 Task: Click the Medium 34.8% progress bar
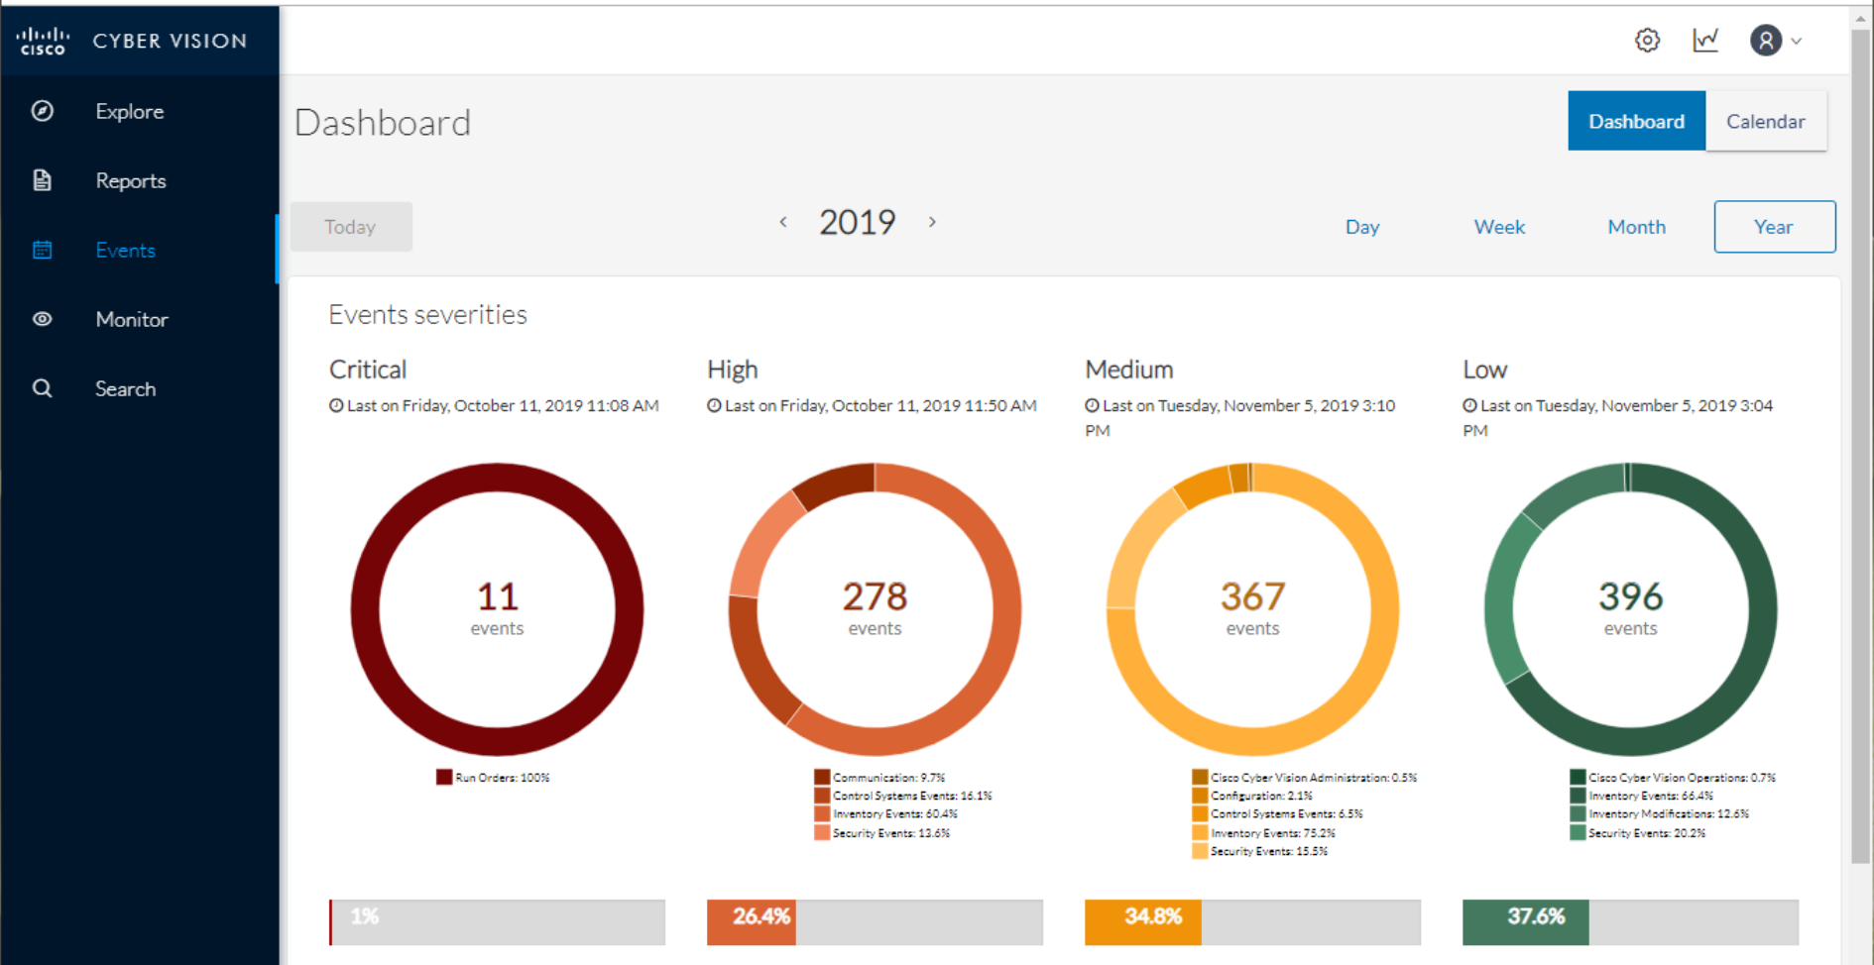(x=1252, y=922)
